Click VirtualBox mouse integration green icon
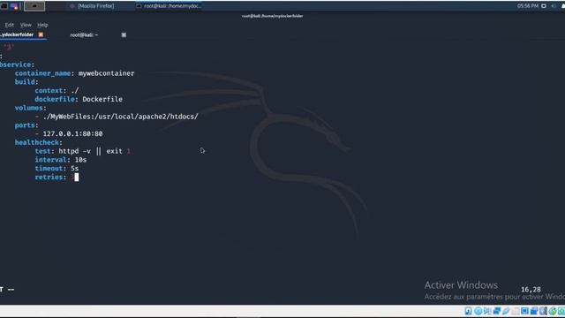Viewport: 565px width, 318px height. point(553,311)
